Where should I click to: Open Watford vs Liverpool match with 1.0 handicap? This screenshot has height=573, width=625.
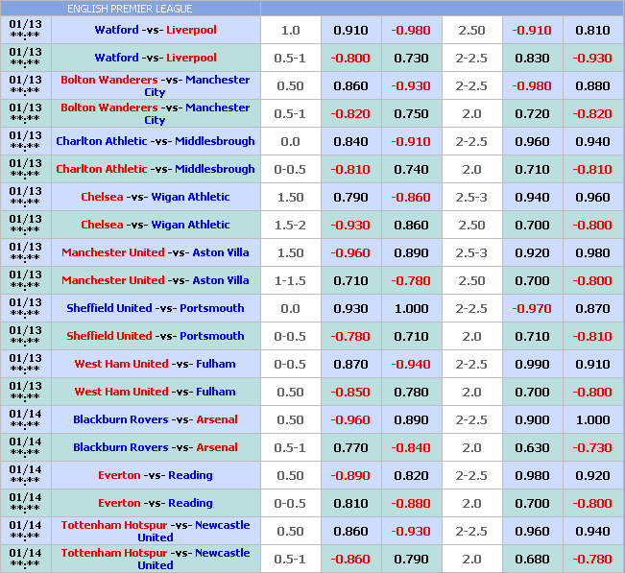pyautogui.click(x=156, y=30)
